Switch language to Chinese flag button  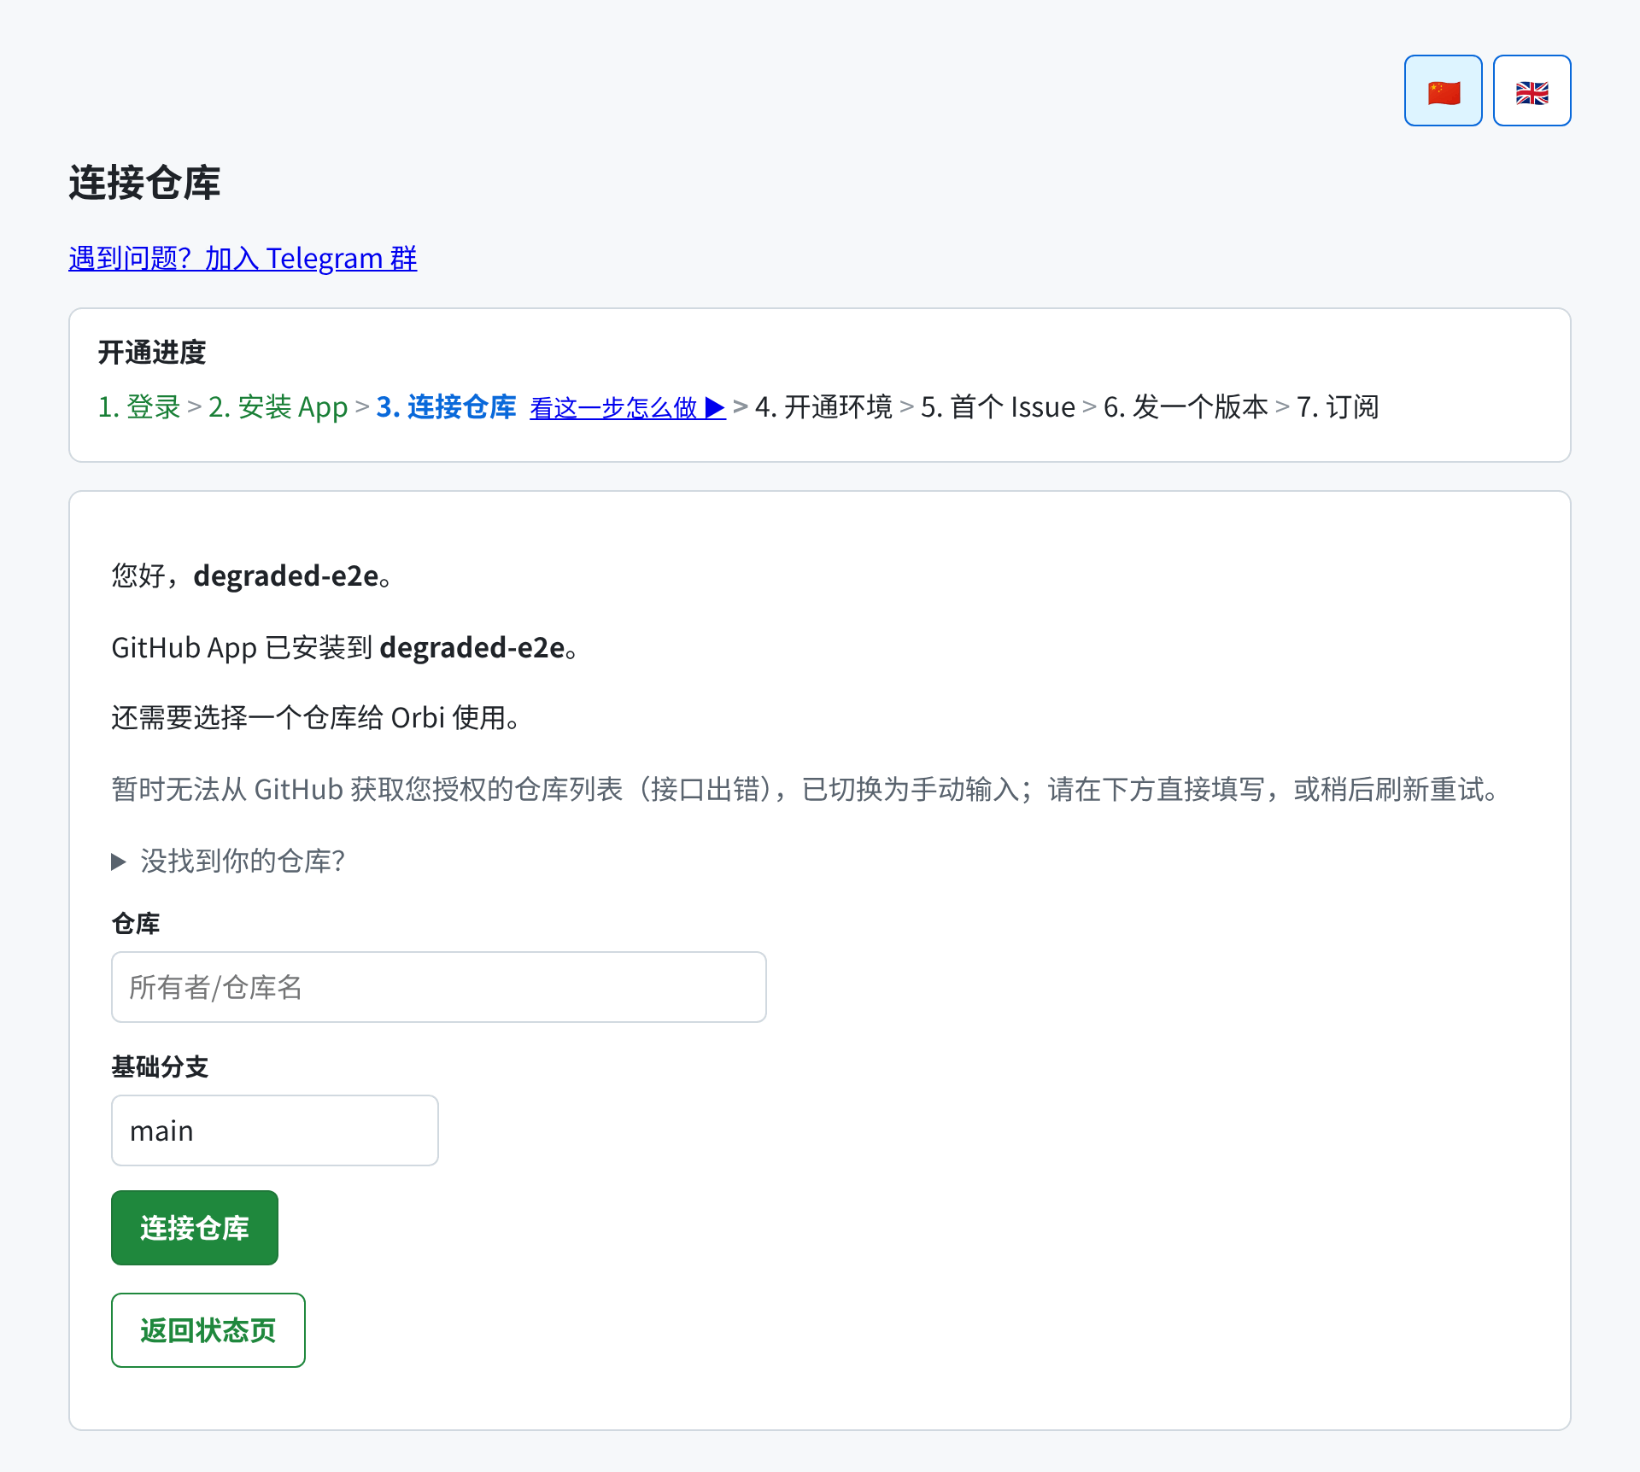point(1443,91)
